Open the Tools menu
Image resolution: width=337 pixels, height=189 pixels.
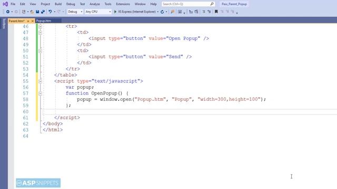[x=108, y=4]
